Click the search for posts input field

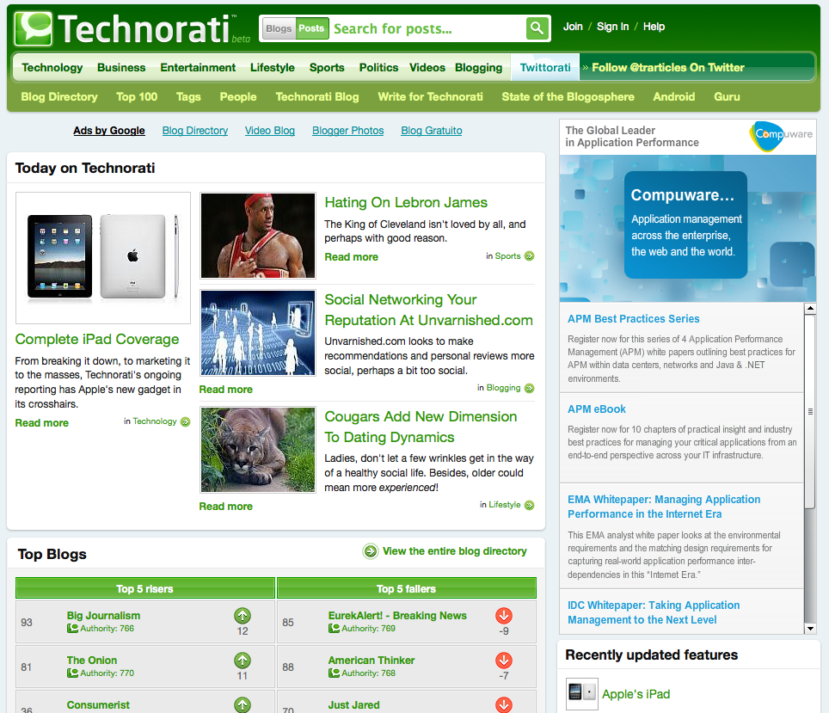[x=427, y=28]
